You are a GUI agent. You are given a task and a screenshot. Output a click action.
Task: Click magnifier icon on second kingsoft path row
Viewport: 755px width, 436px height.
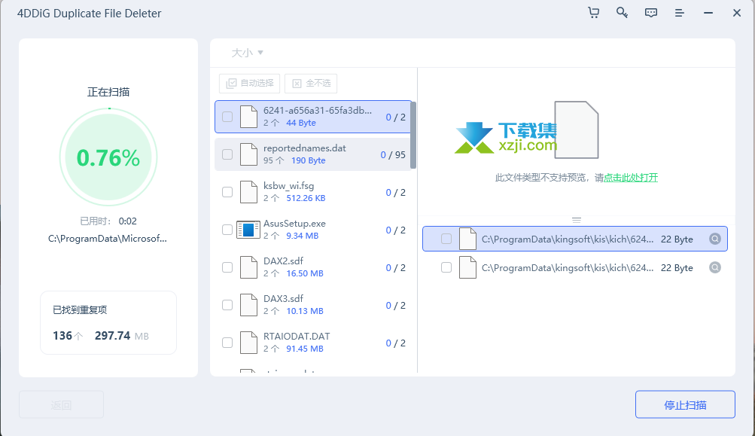pyautogui.click(x=715, y=267)
